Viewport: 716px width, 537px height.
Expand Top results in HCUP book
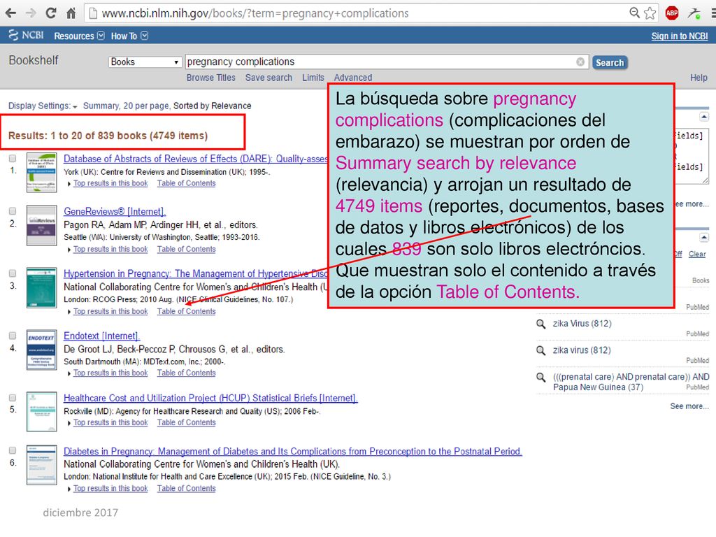point(108,423)
